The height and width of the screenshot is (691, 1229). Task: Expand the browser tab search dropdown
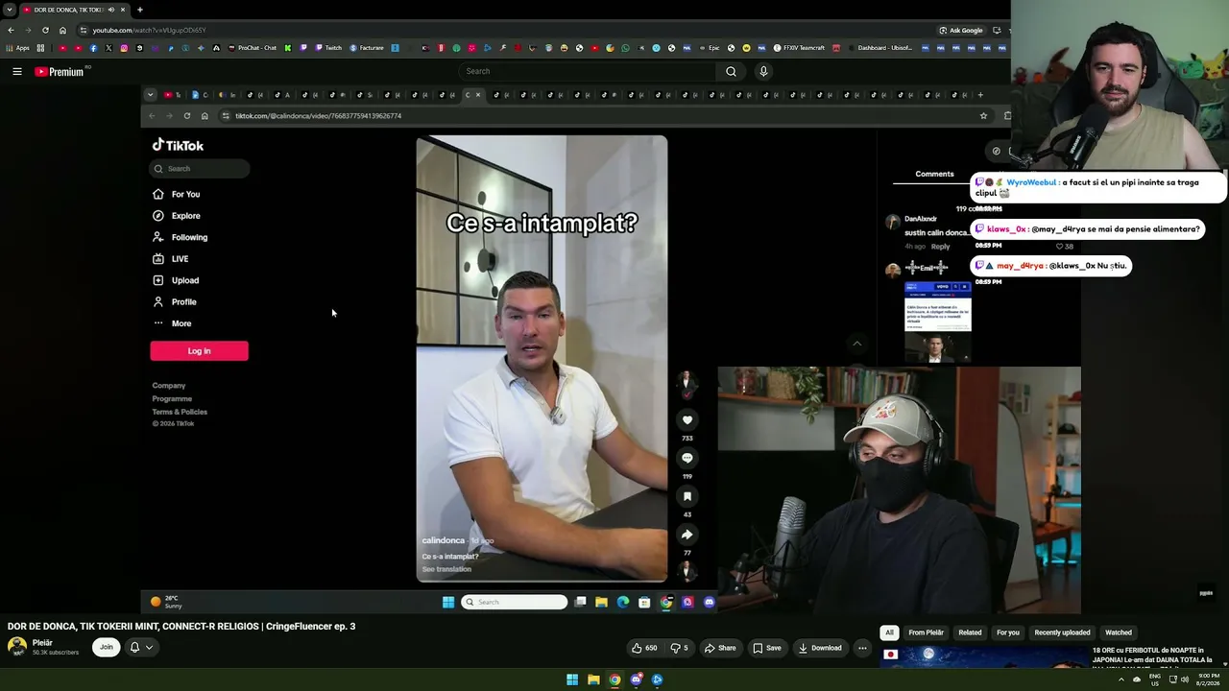(9, 10)
